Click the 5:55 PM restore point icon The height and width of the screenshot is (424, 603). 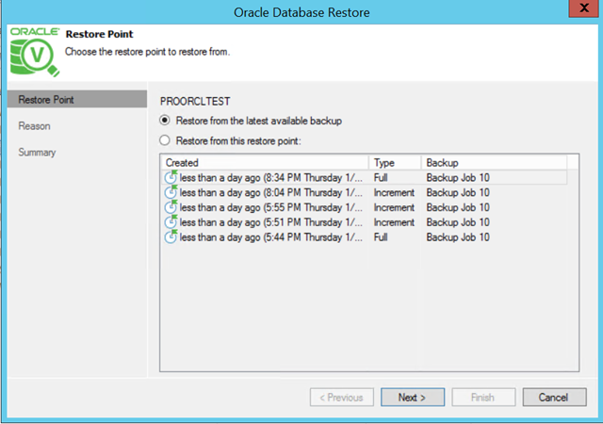pyautogui.click(x=171, y=207)
